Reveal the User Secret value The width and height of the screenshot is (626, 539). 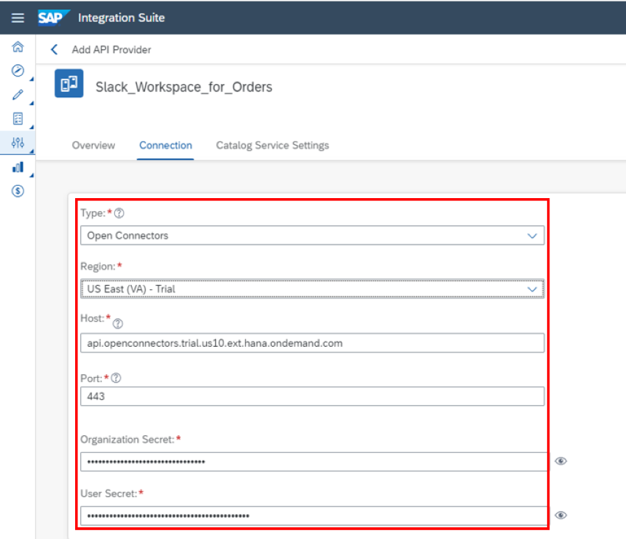click(560, 515)
